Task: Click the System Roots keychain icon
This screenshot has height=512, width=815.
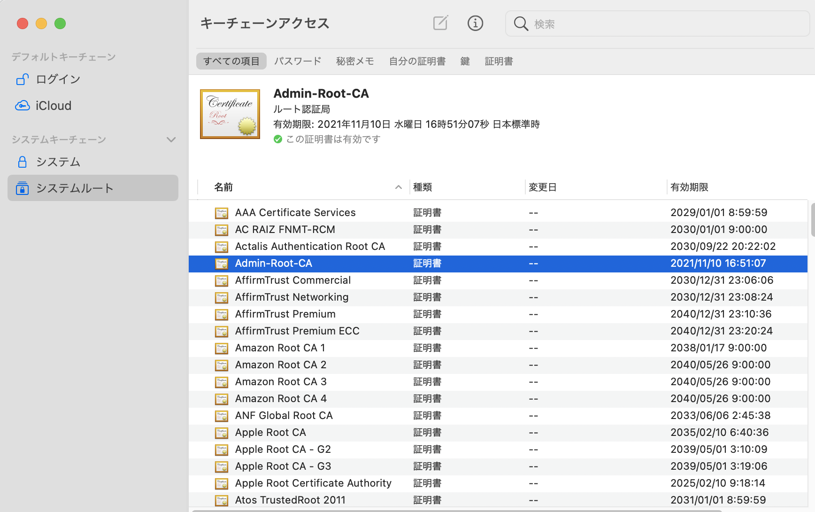Action: point(22,188)
